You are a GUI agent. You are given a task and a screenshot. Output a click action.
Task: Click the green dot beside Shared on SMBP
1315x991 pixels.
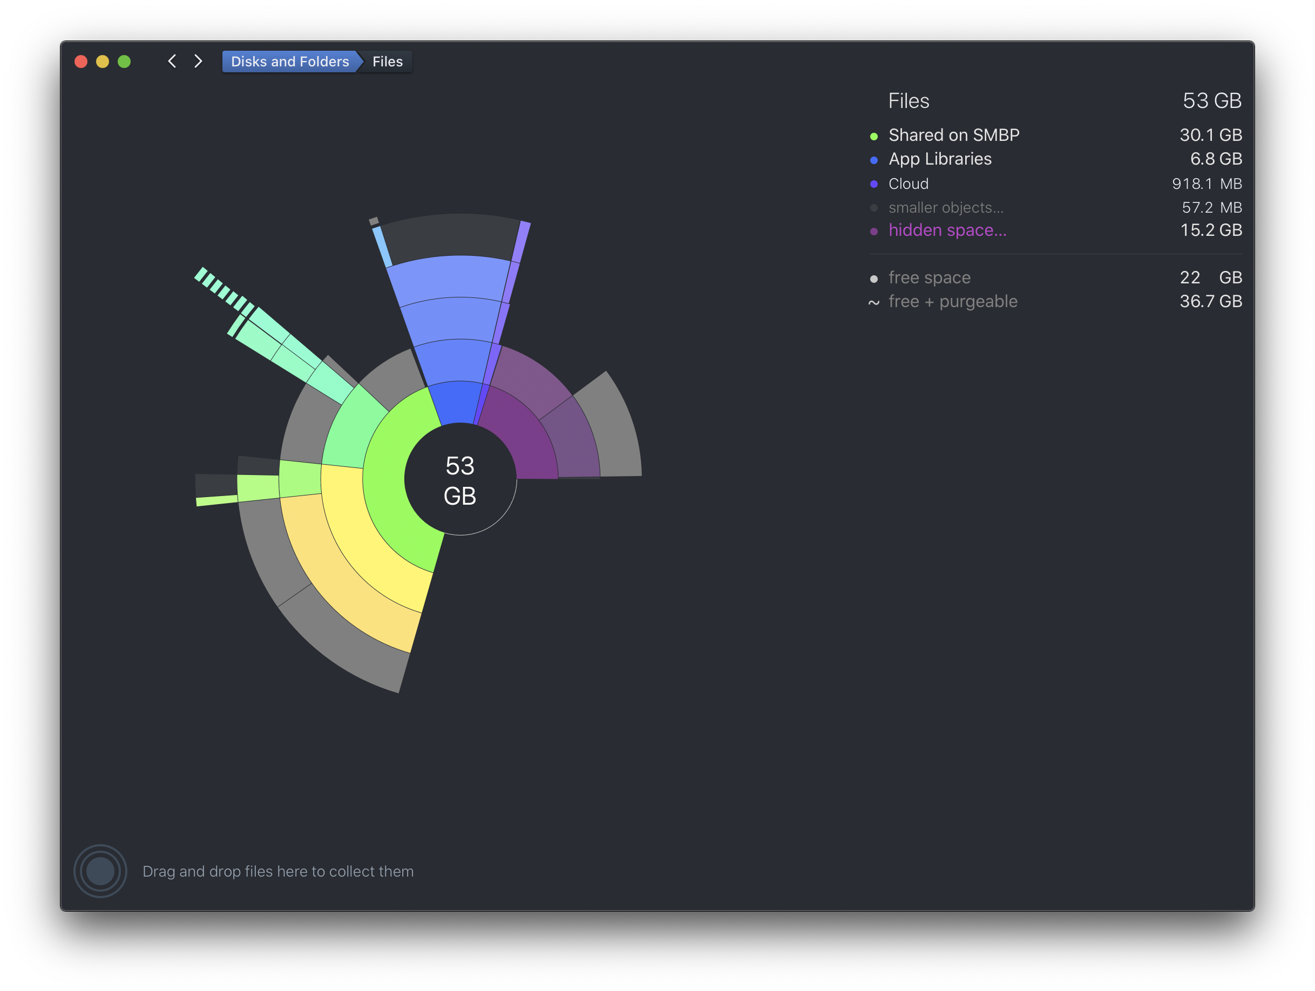(873, 135)
